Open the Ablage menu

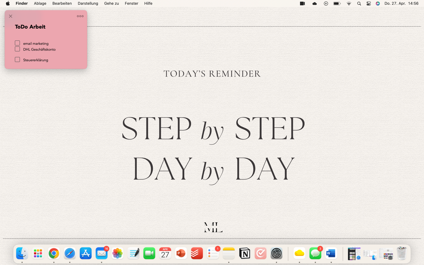[x=40, y=4]
